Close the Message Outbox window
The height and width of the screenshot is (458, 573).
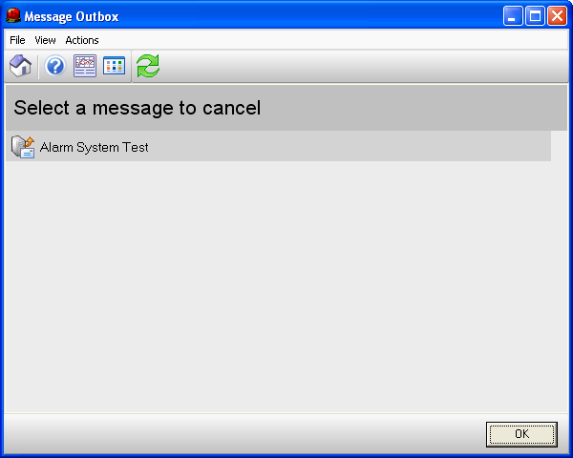(x=557, y=16)
